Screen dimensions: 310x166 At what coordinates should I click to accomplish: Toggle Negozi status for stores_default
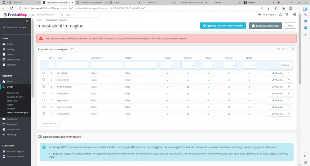click(x=249, y=114)
